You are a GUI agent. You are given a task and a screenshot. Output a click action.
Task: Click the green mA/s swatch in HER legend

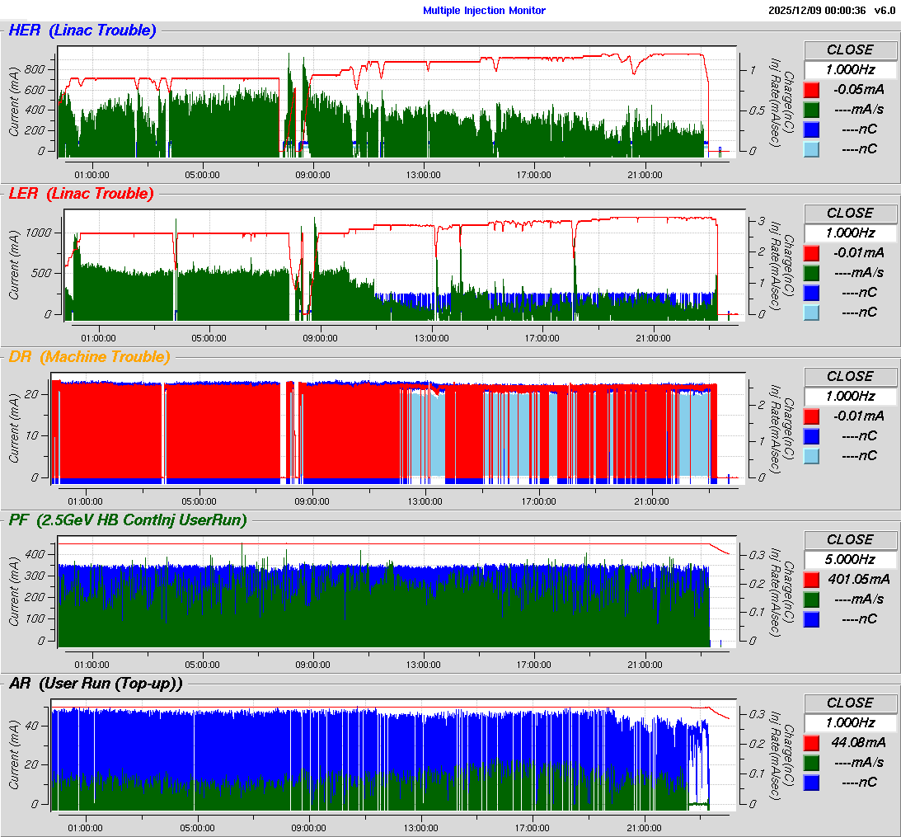tap(812, 109)
